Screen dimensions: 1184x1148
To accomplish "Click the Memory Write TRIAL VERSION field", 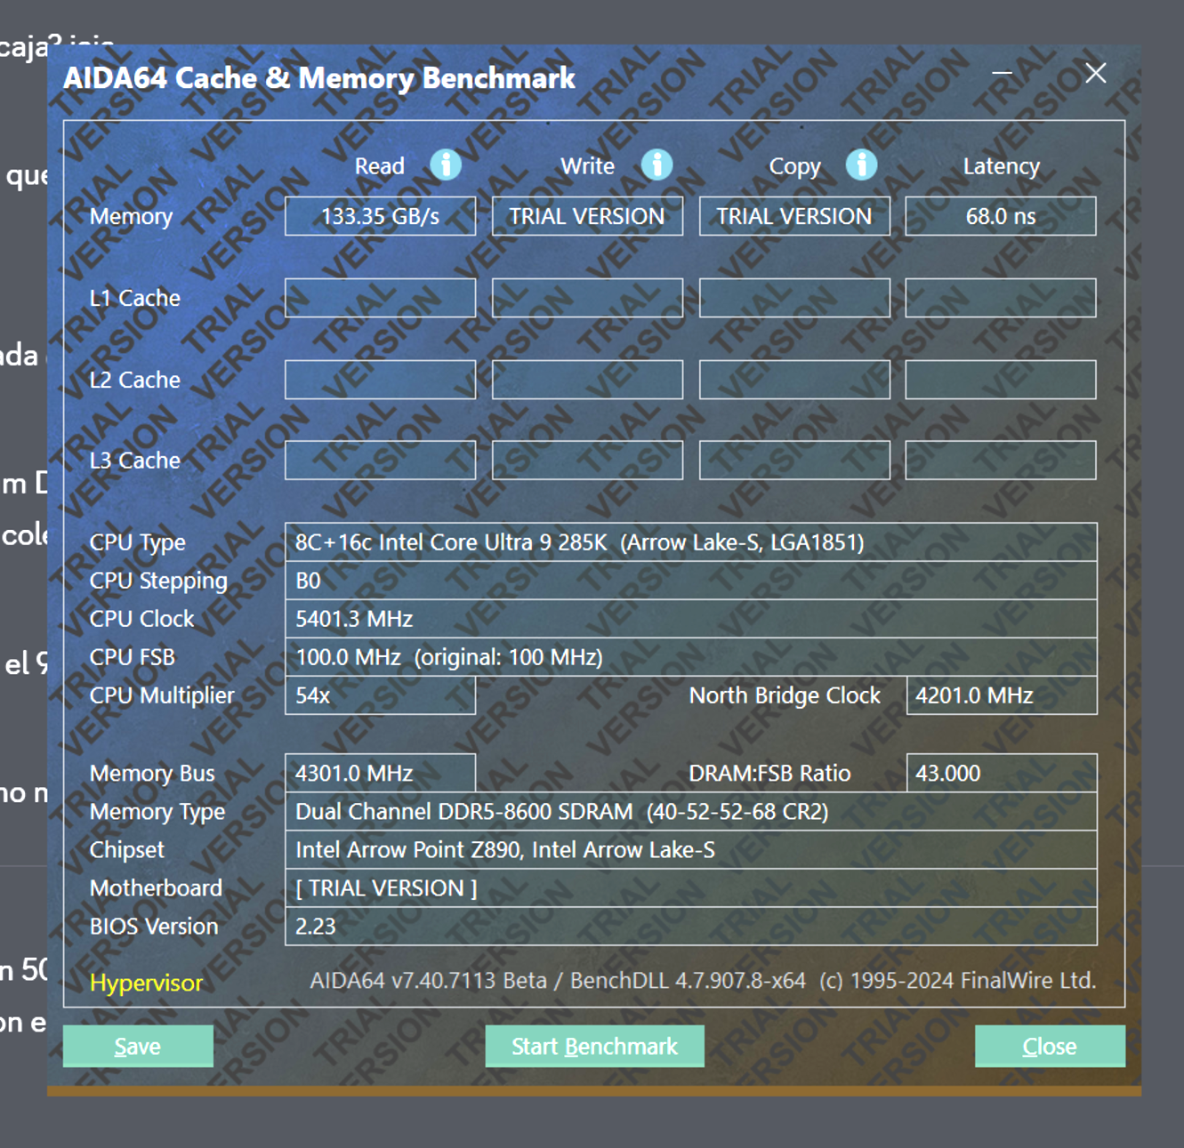I will 587,216.
